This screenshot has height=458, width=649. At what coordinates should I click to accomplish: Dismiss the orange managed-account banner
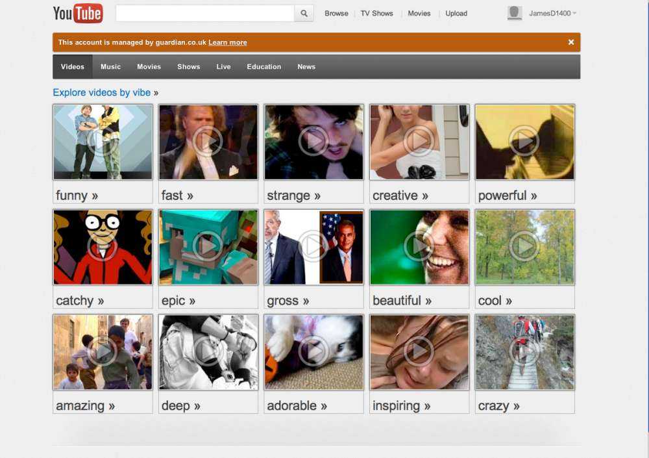pos(571,42)
